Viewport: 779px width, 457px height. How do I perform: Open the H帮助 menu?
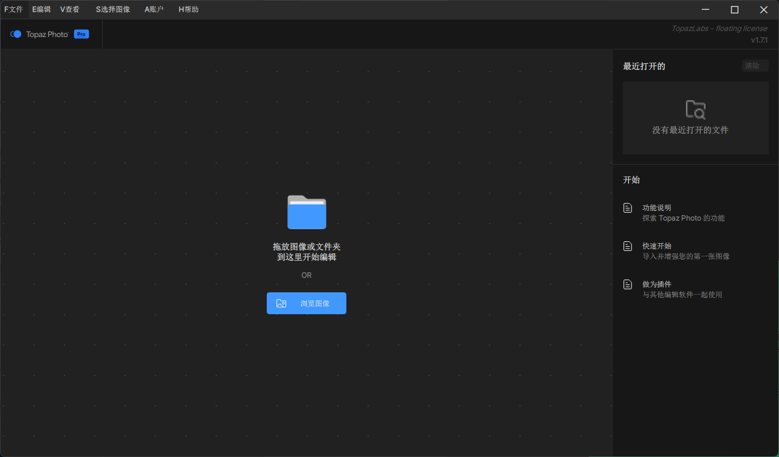tap(188, 10)
